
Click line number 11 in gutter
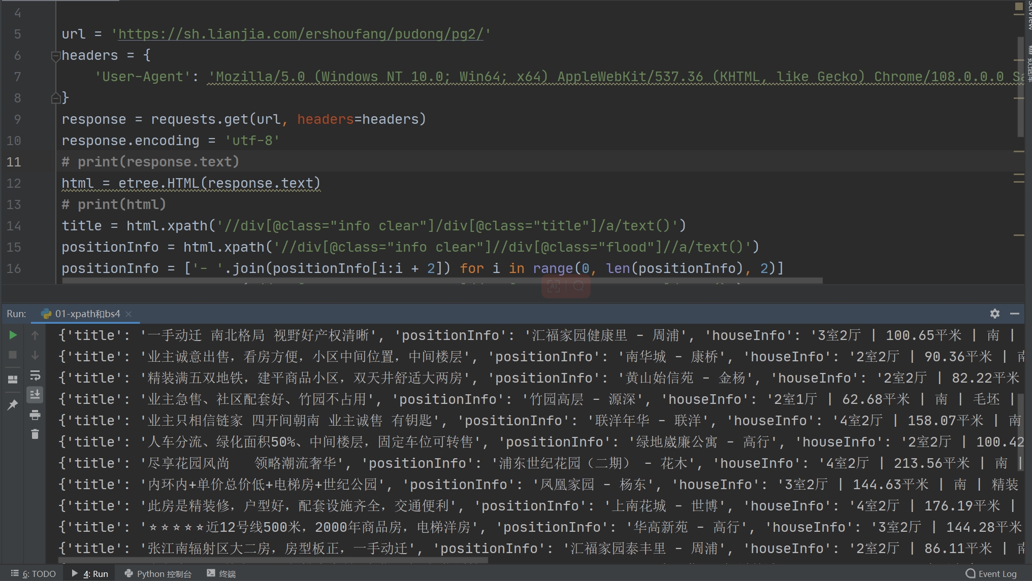[14, 162]
